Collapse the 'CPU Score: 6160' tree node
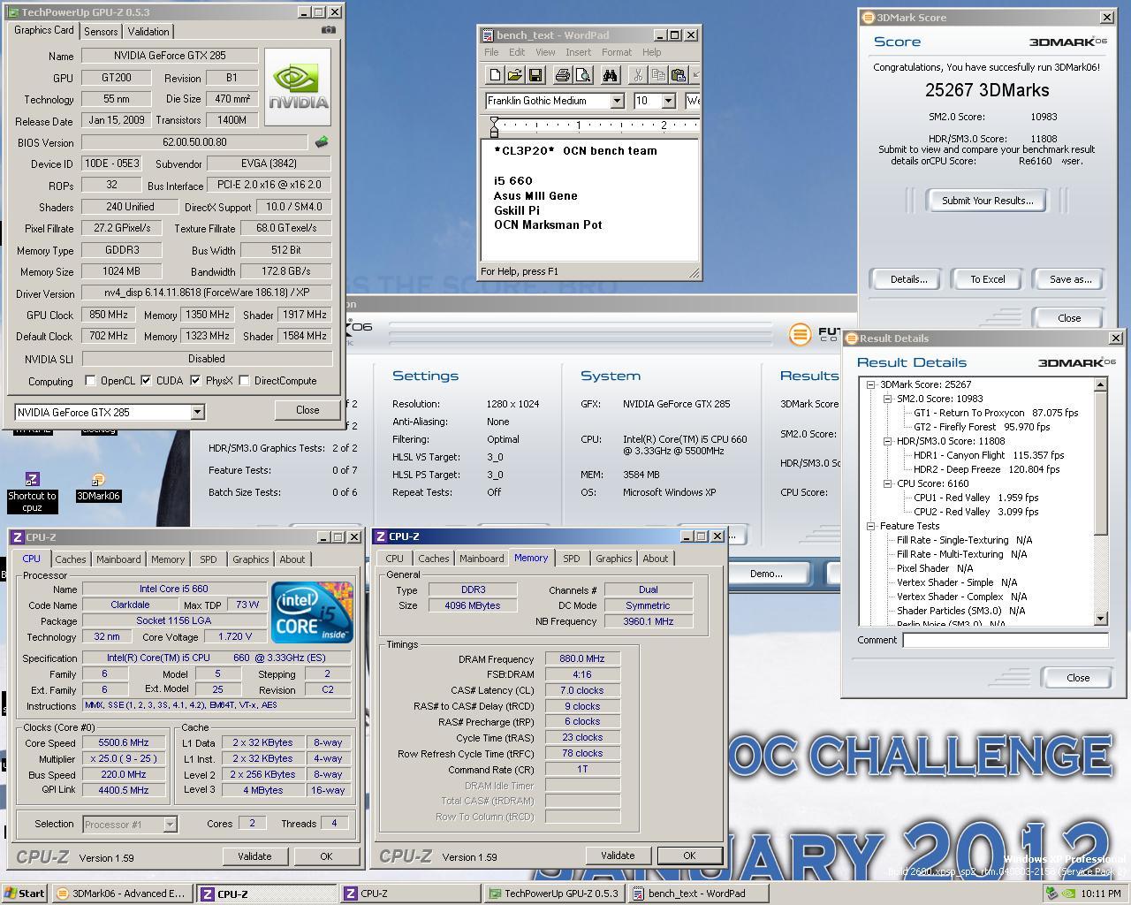Screen dimensions: 1131x905 tap(887, 483)
